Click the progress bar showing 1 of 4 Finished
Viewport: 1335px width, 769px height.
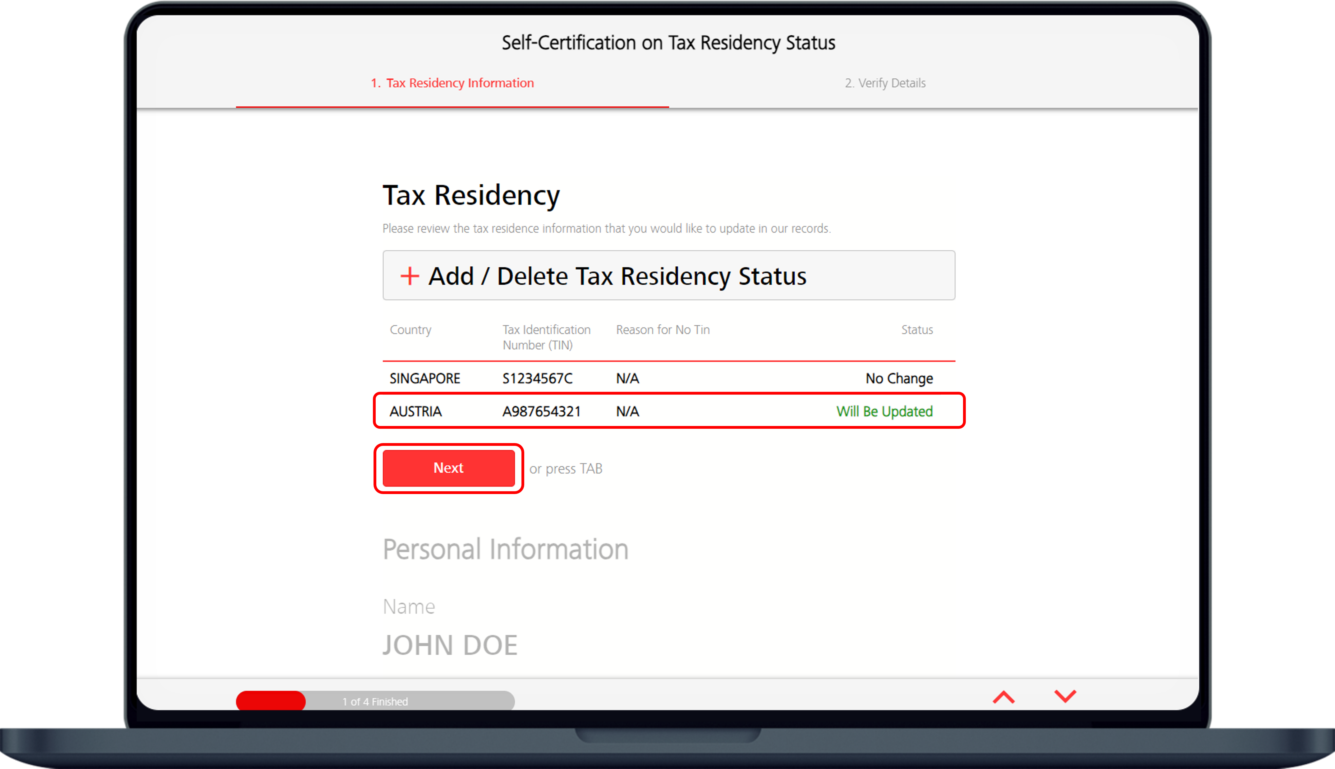click(x=375, y=701)
